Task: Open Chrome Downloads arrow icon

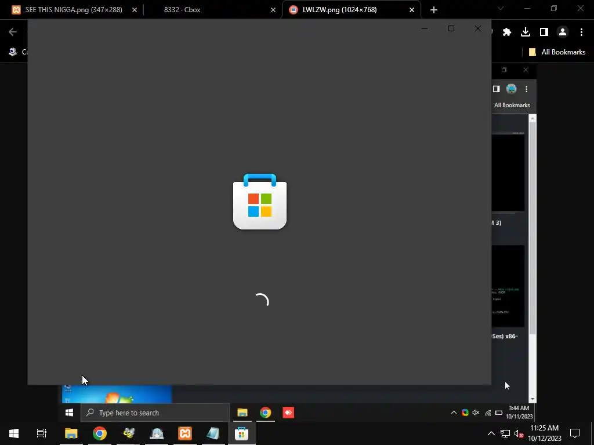Action: [x=526, y=32]
